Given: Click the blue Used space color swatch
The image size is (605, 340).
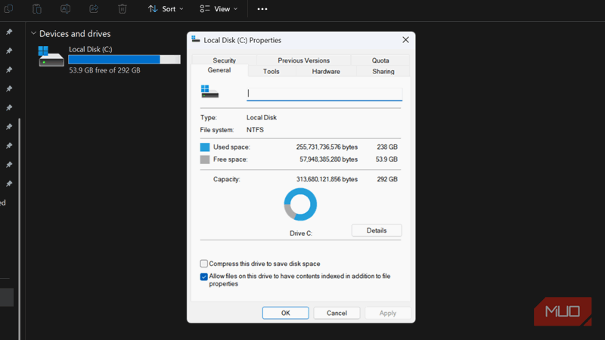Looking at the screenshot, I should coord(205,147).
